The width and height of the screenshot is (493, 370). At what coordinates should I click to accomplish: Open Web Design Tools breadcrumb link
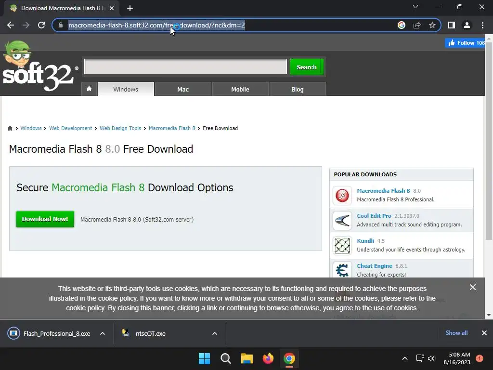point(120,128)
